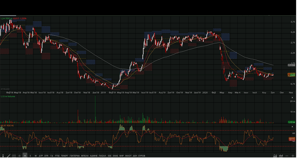Switch to the M timeframe
This screenshot has width=297, height=158.
pos(36,156)
